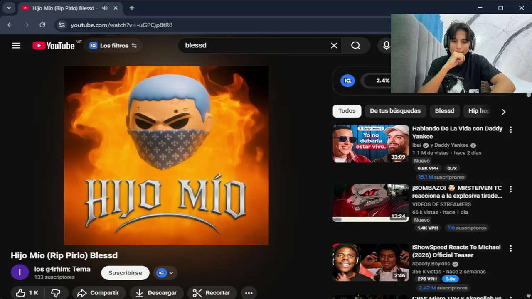Click the address bar URL youtube.com/watch

(x=121, y=25)
